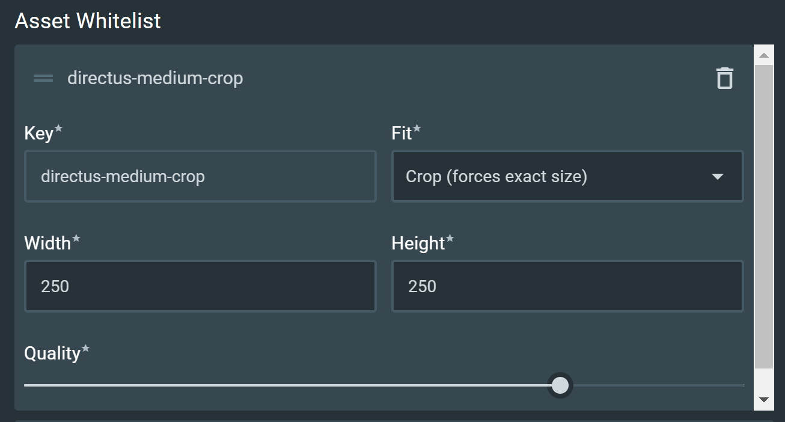
Task: Delete the directus-medium-crop whitelist item
Action: point(725,78)
